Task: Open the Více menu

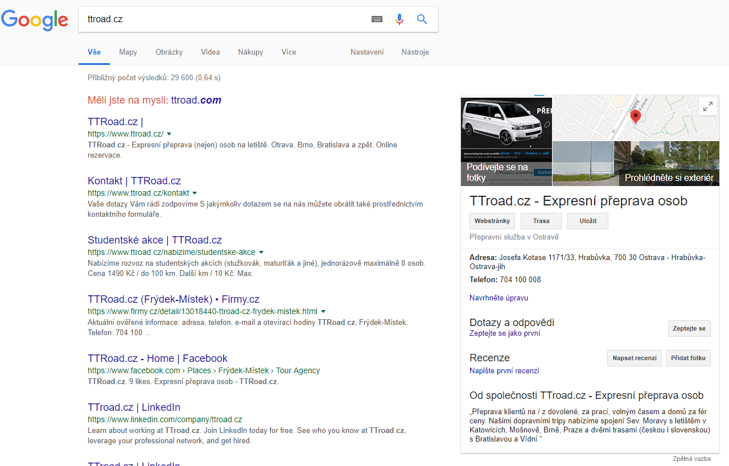Action: (x=289, y=52)
